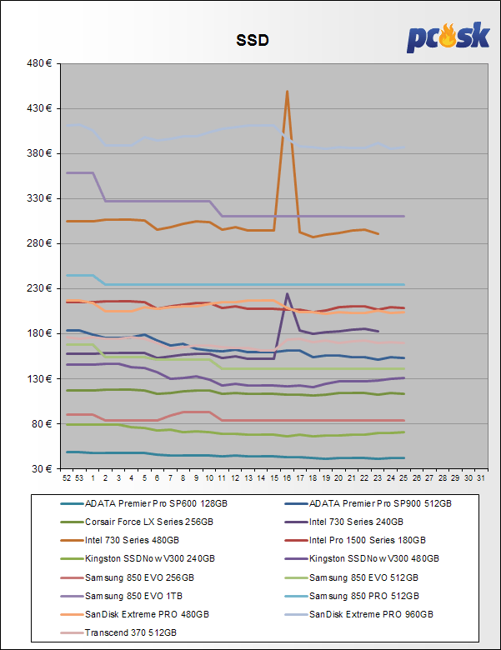Select Kingston SSDNow V300 480GB legend entry
This screenshot has height=650, width=501.
(x=362, y=559)
